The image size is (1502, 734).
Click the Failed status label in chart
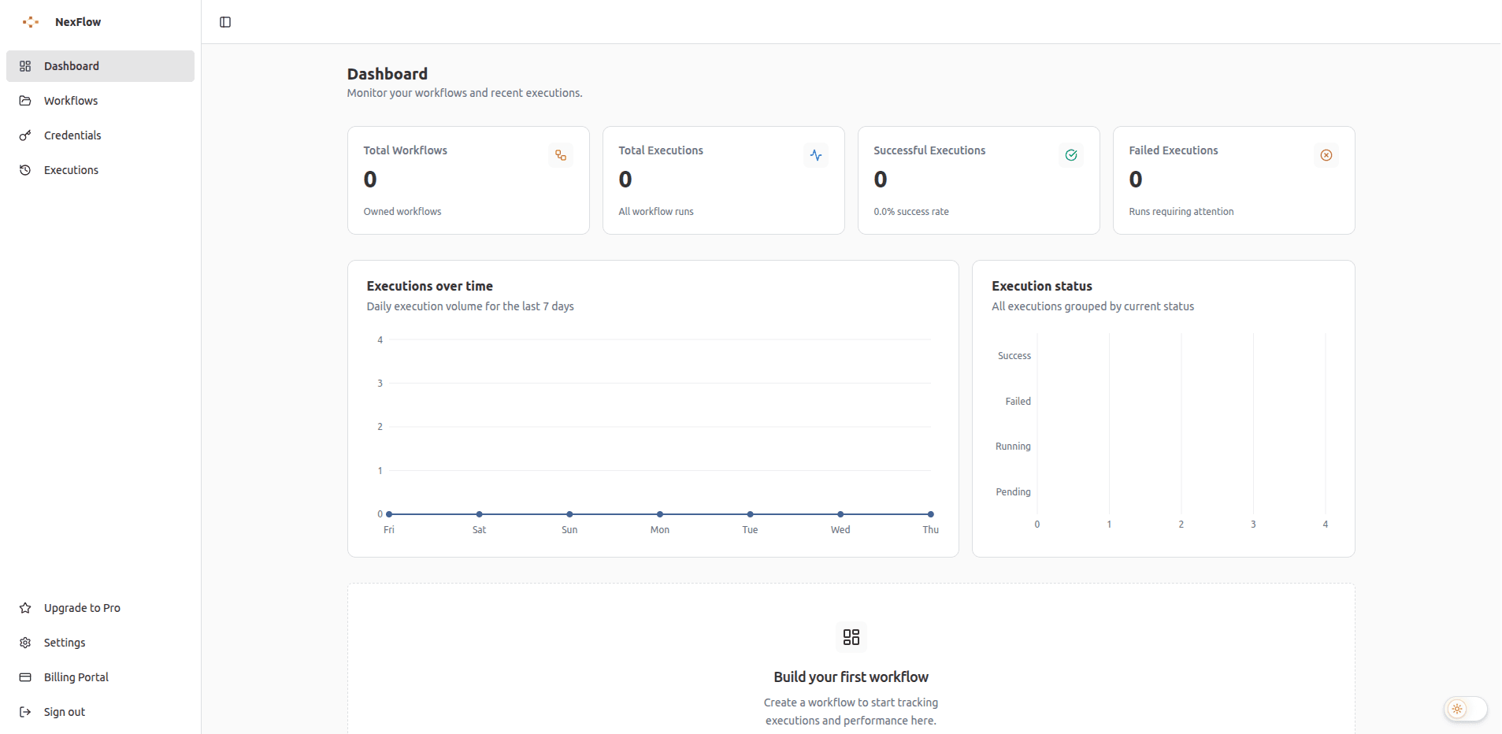(x=1018, y=402)
